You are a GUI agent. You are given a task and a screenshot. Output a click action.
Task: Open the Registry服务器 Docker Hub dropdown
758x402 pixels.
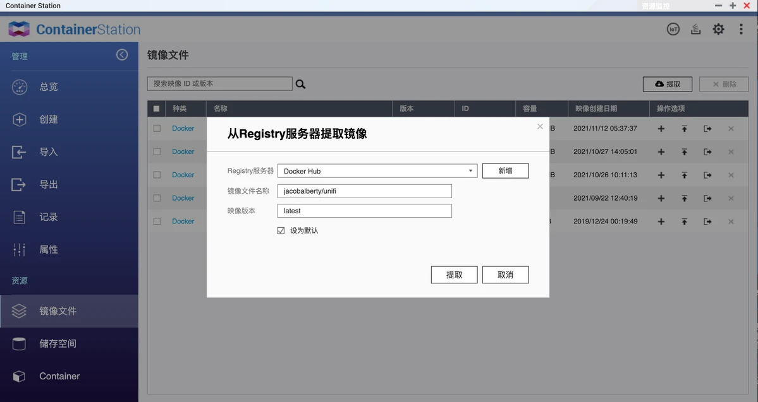tap(377, 171)
